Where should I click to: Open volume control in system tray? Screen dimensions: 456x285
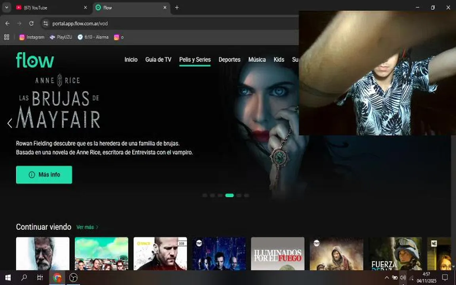(x=403, y=278)
